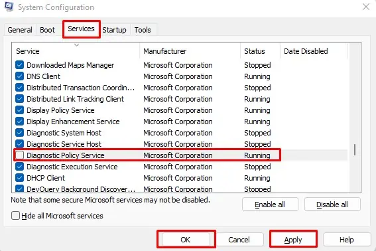The image size is (376, 251).
Task: Click Running status of Diagnostic Policy Service
Action: tap(257, 155)
